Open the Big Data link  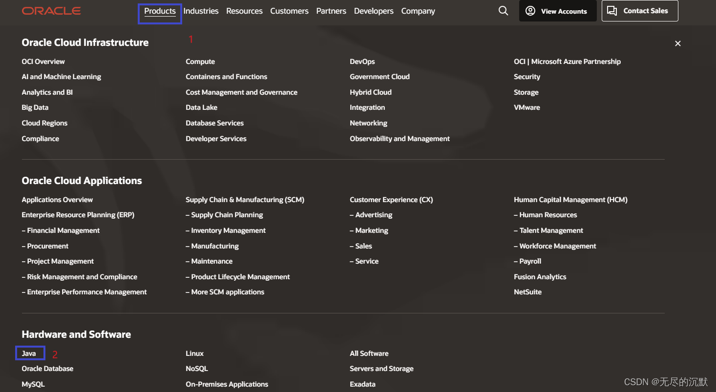pyautogui.click(x=35, y=107)
